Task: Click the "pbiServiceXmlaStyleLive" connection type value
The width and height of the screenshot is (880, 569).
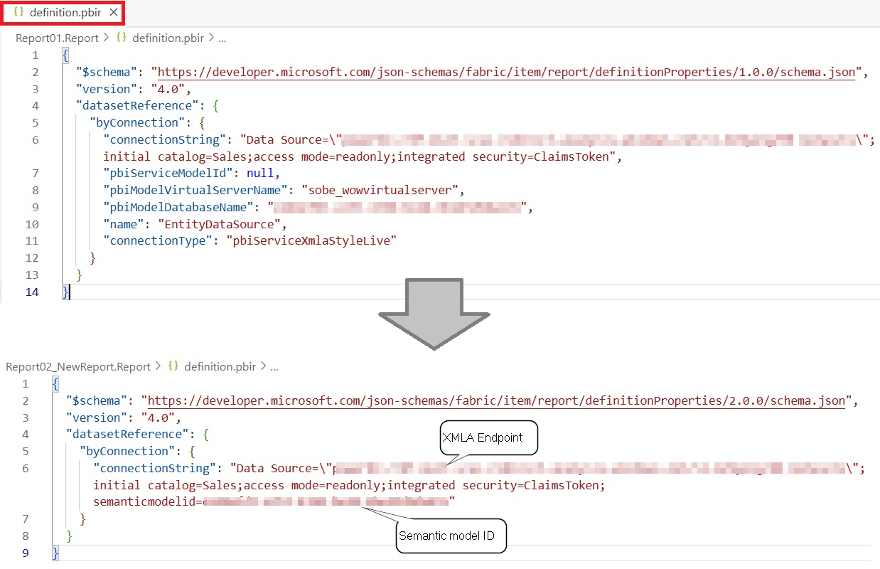Action: [311, 240]
